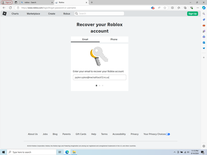Click the browser profile Sign in button
The height and width of the screenshot is (155, 207).
point(7,2)
